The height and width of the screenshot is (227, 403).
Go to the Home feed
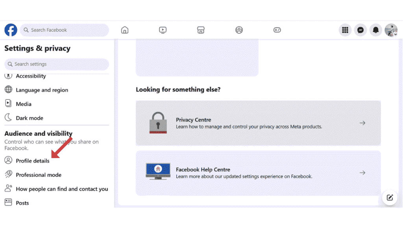click(125, 30)
